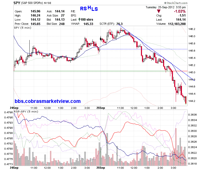Click the 145.0 price axis label
201x170 pixels.
[192, 72]
